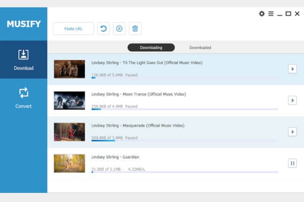Close the Musify window
Screen dimensions: 304x202
pos(297,14)
